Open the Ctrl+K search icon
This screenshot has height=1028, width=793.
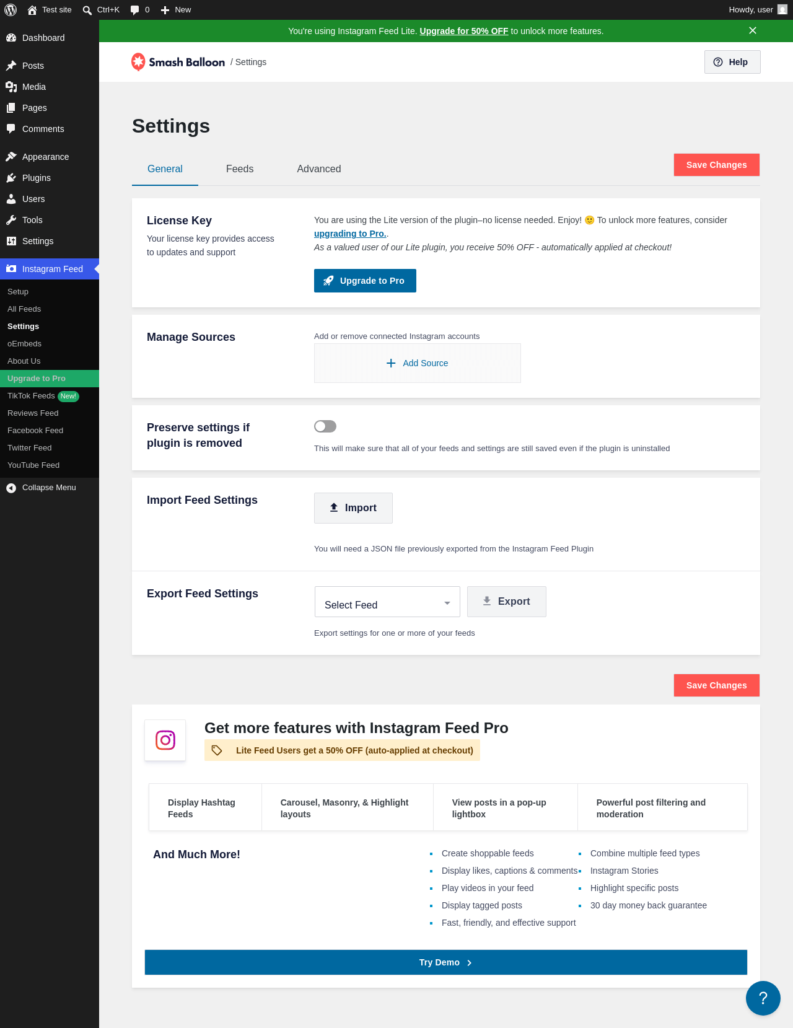[x=87, y=10]
